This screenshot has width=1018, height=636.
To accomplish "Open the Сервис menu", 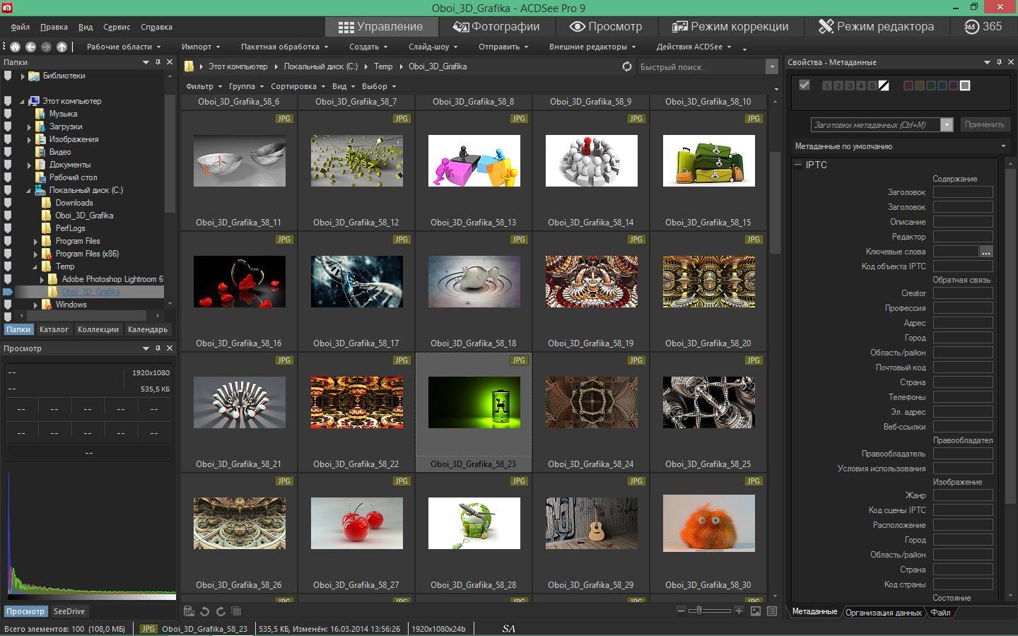I will tap(117, 27).
